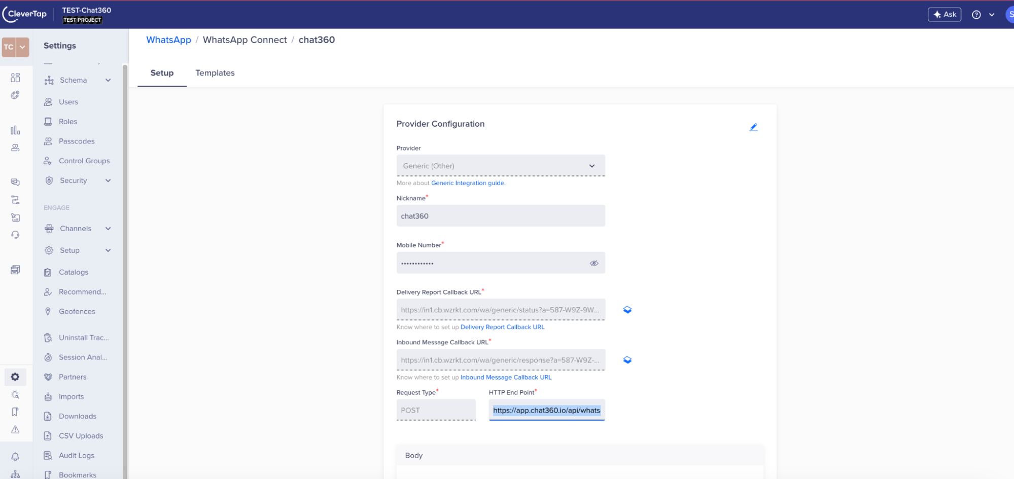The height and width of the screenshot is (479, 1014).
Task: Copy the Inbound Message Callback URL
Action: coord(627,360)
